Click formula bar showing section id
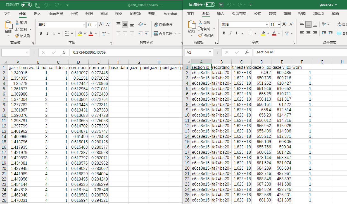The width and height of the screenshot is (347, 204). tap(300, 52)
